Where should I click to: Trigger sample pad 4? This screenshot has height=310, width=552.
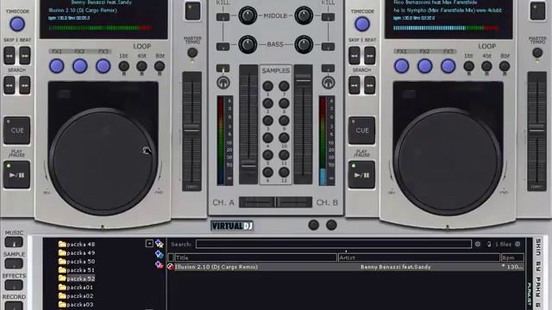(267, 138)
